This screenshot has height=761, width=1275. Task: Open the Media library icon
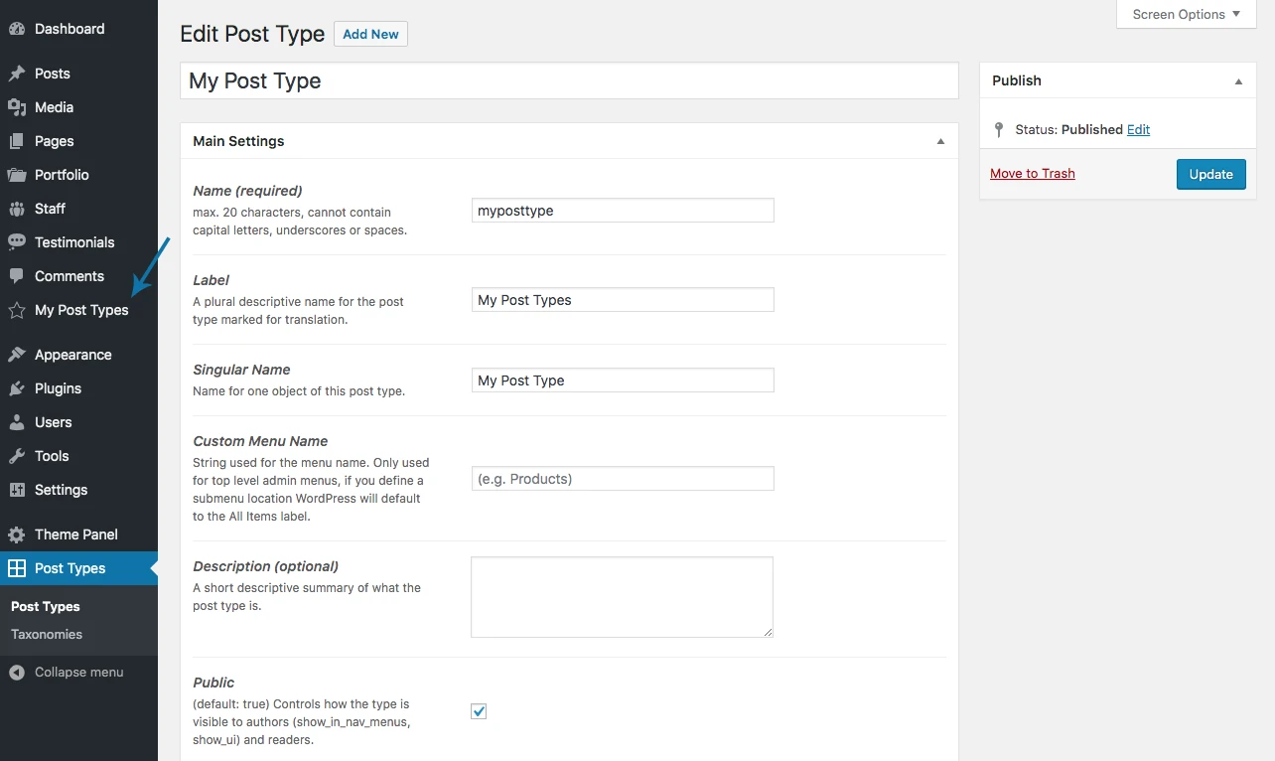pos(17,106)
